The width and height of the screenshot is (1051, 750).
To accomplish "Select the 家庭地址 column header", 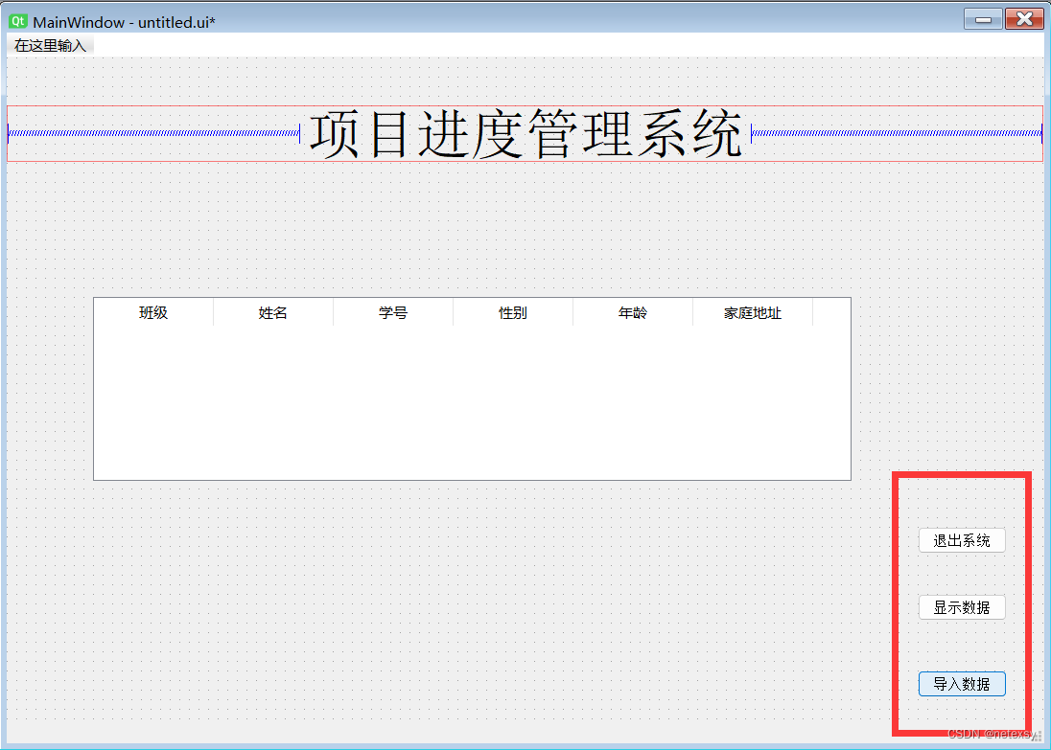I will click(x=753, y=311).
